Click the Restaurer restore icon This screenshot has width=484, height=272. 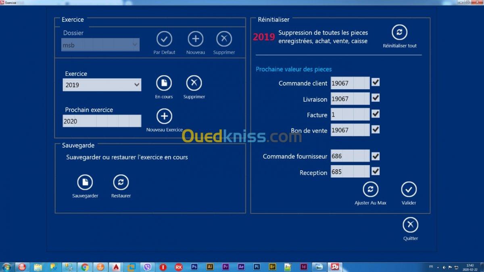(x=121, y=182)
